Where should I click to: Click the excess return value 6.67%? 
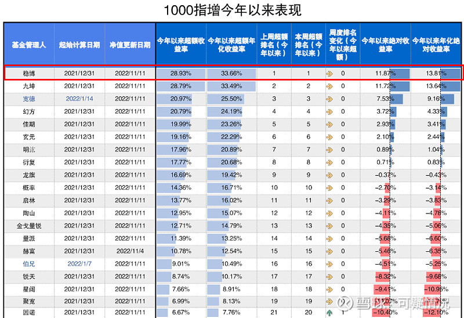point(181,313)
